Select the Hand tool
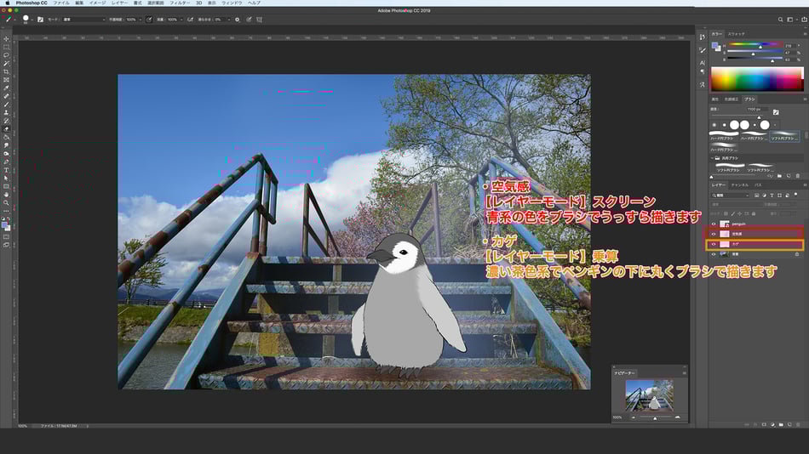Viewport: 809px width, 454px height. pos(6,194)
